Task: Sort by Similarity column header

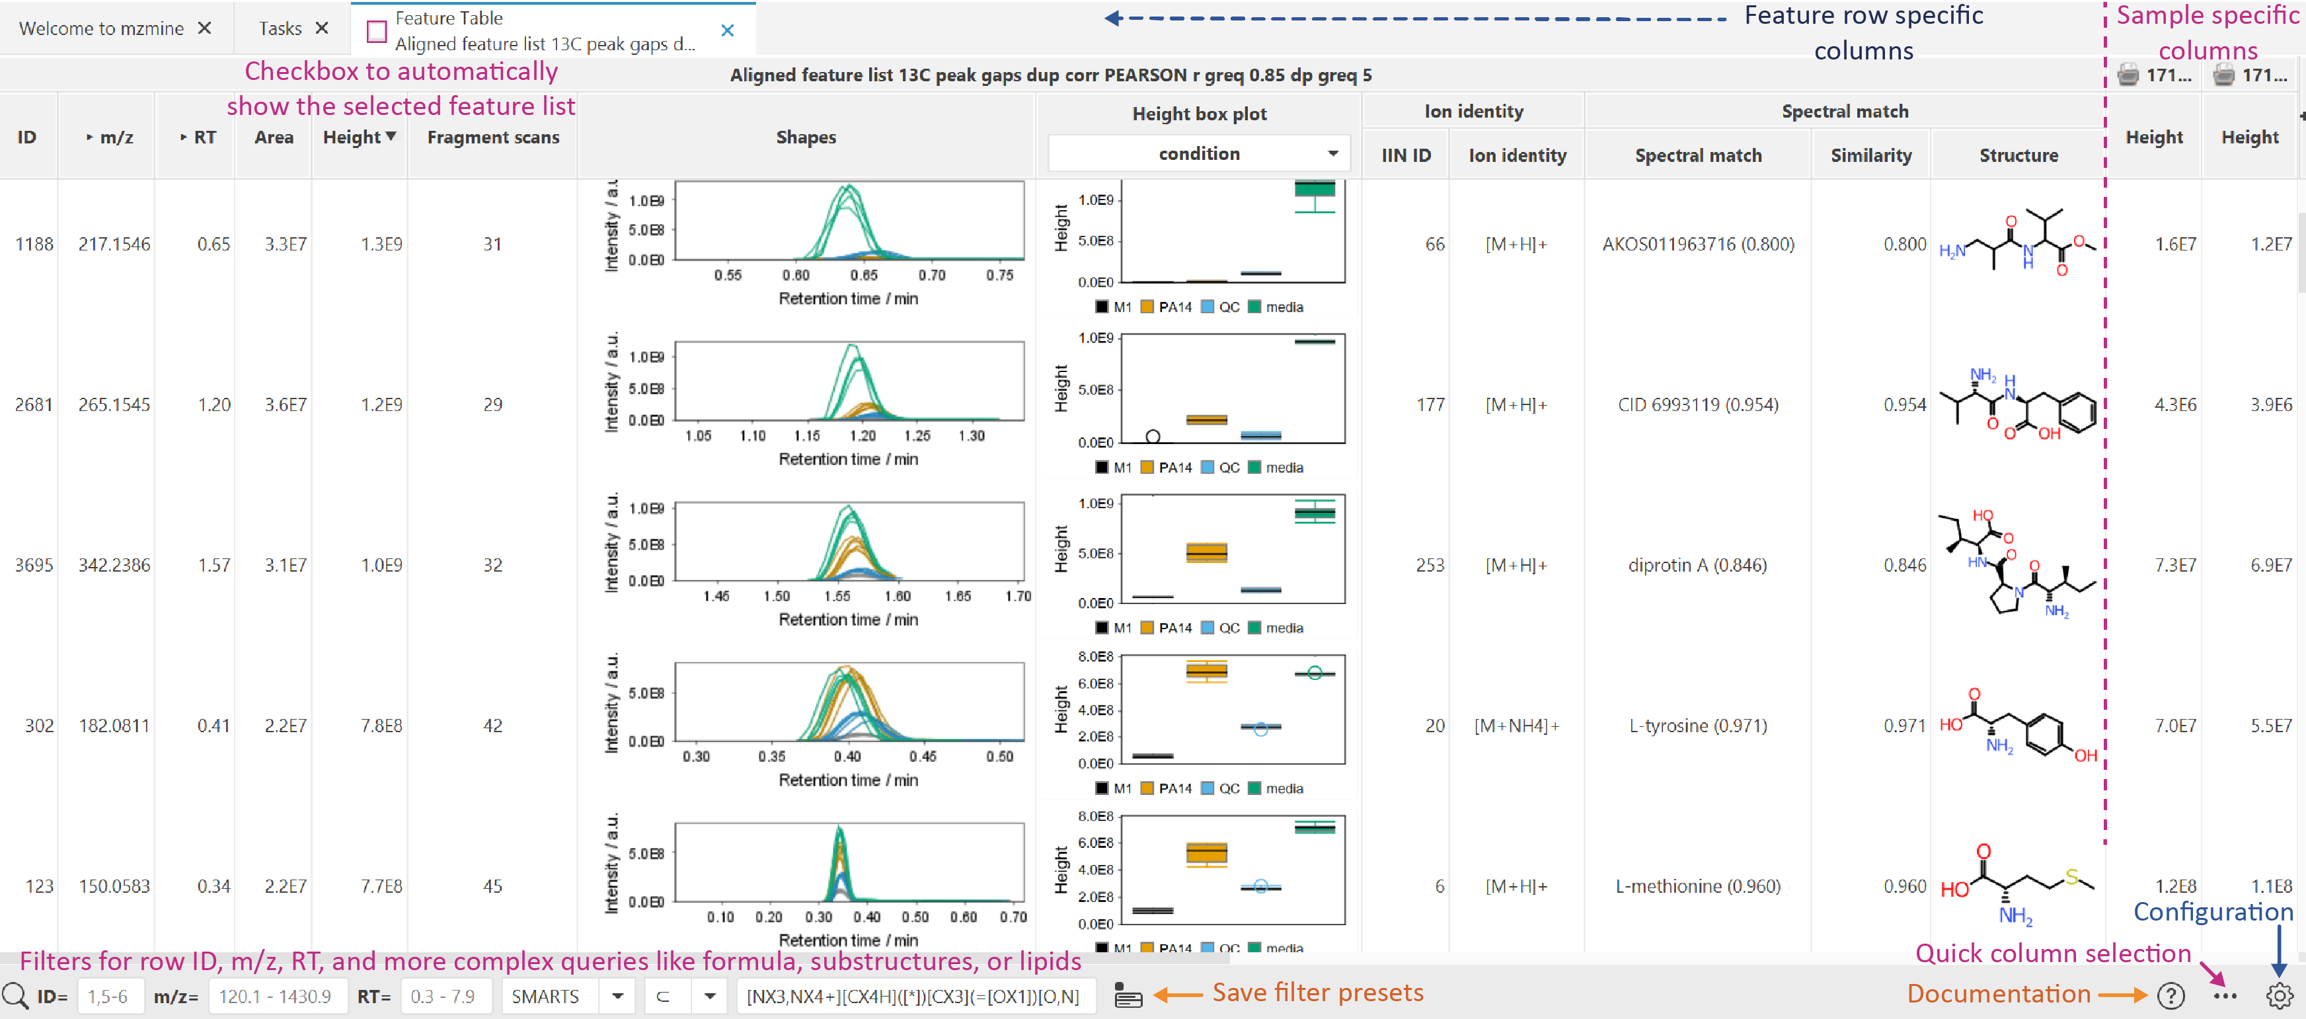Action: pos(1871,155)
